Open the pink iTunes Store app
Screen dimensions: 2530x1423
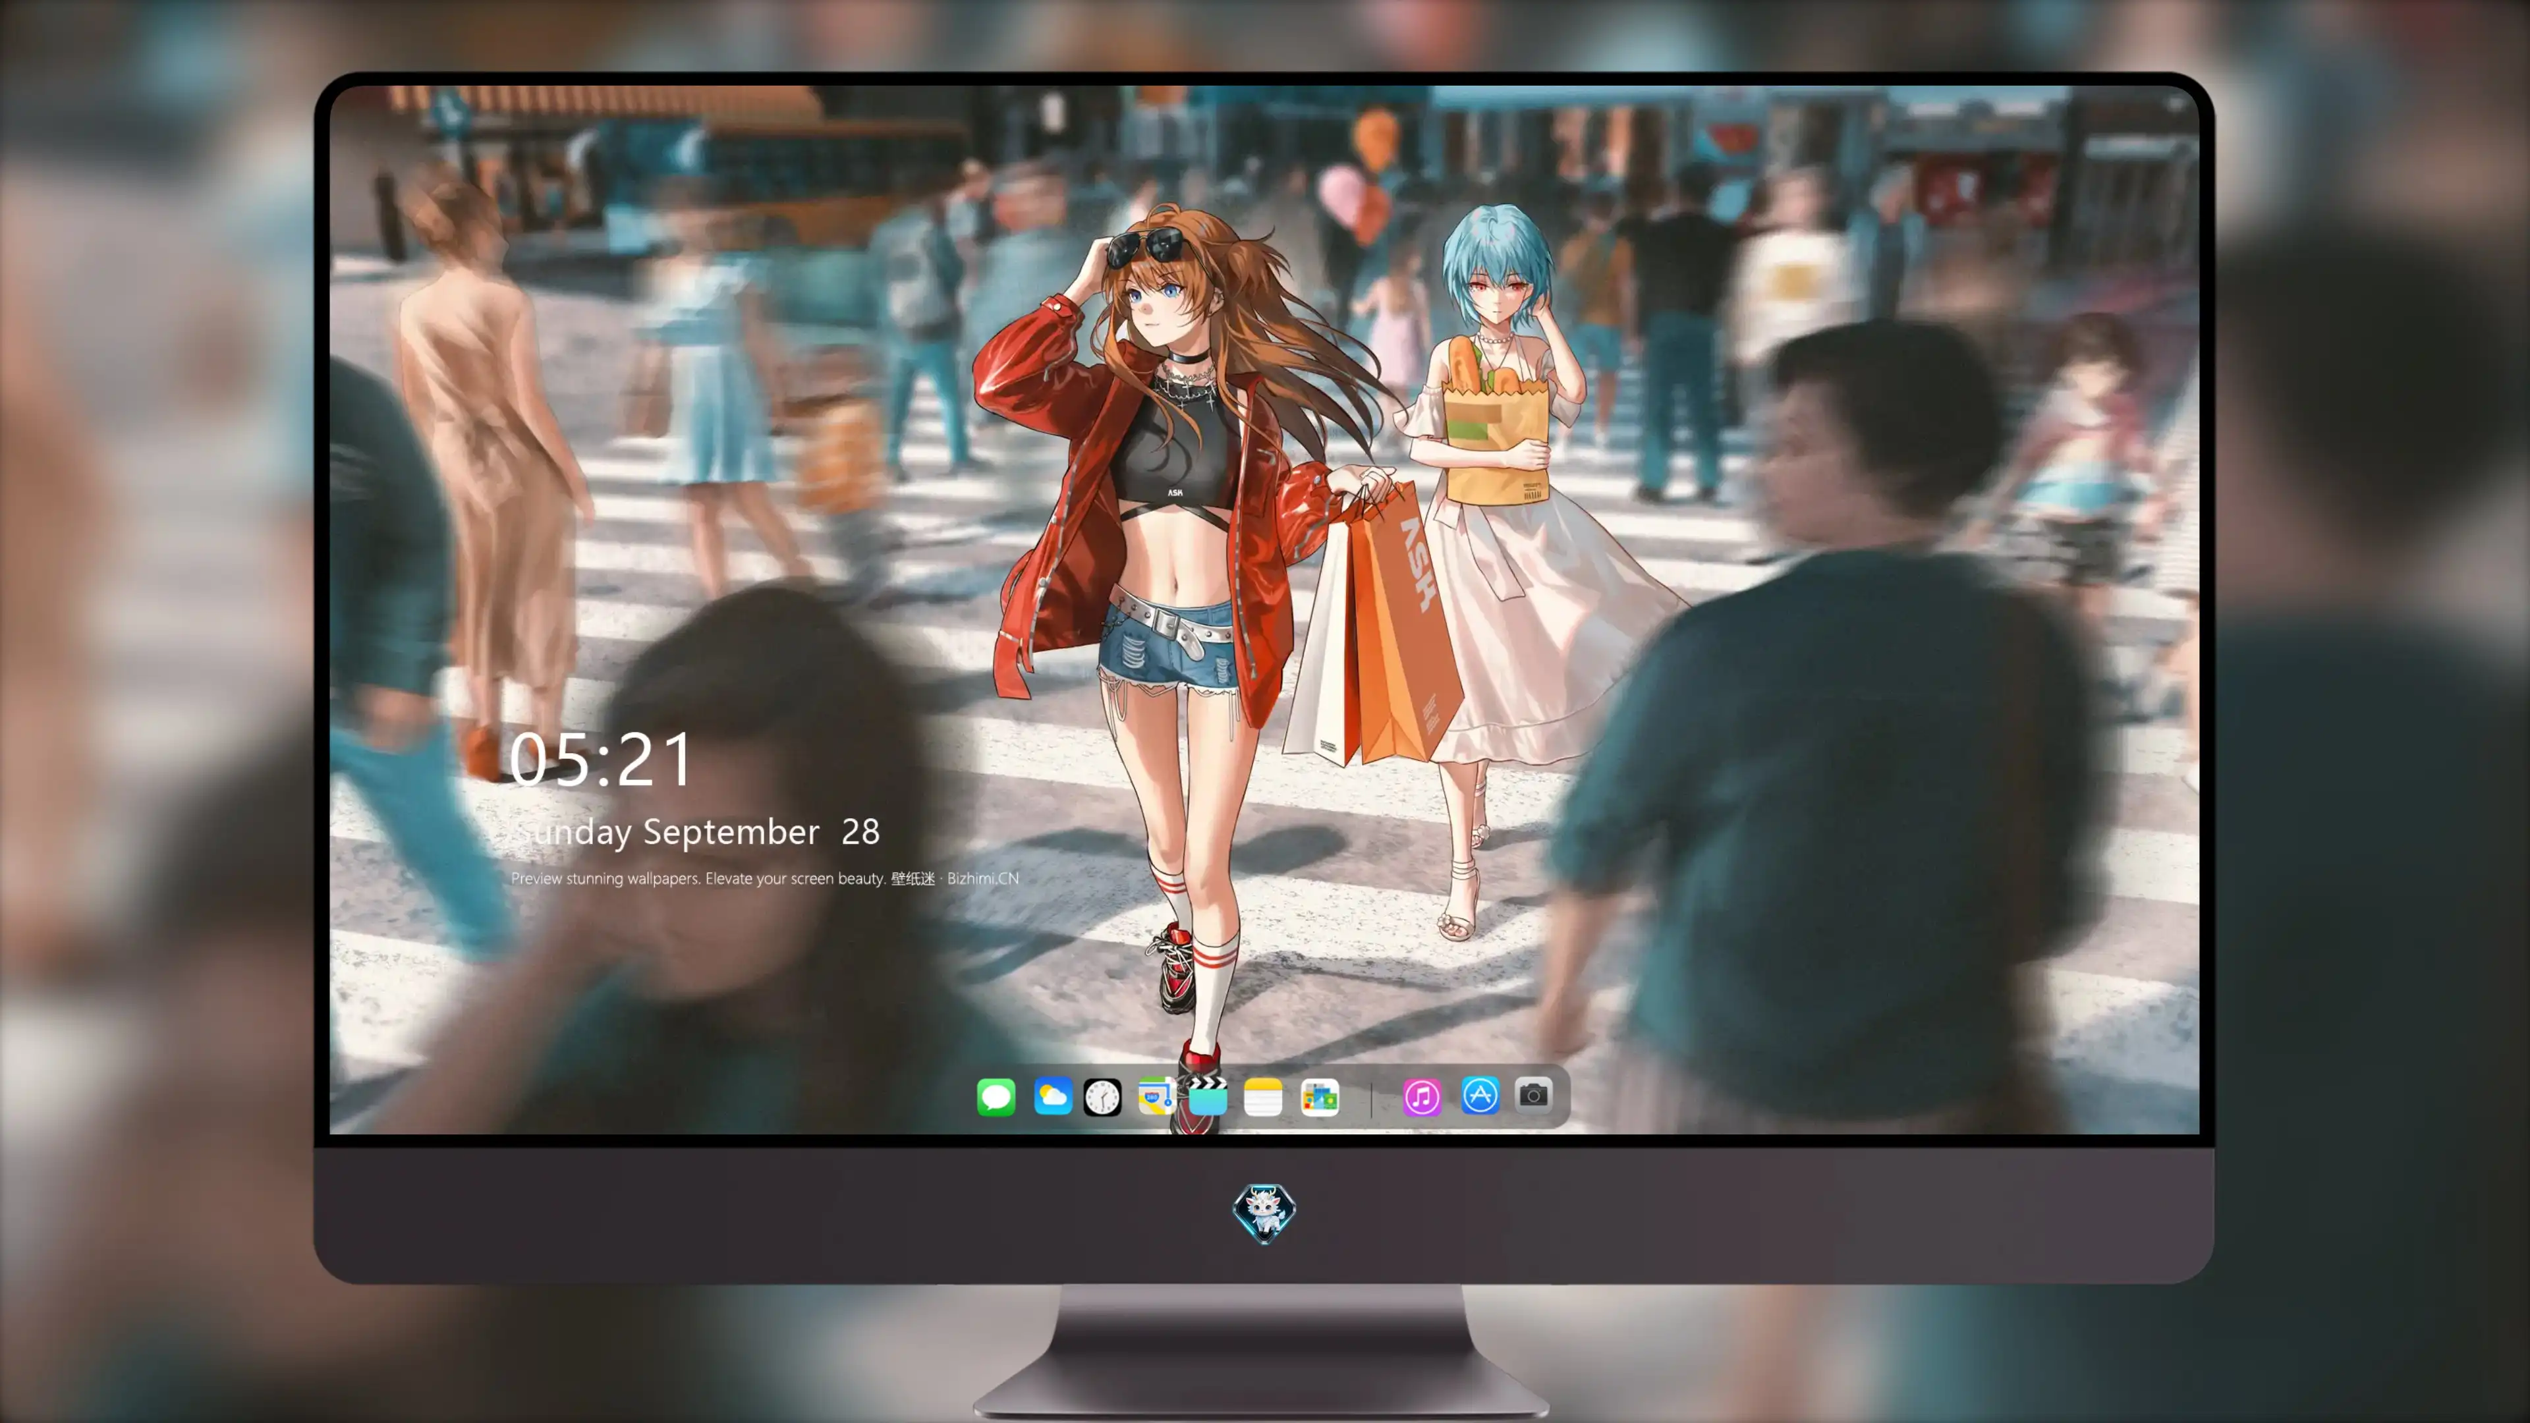[x=1421, y=1096]
